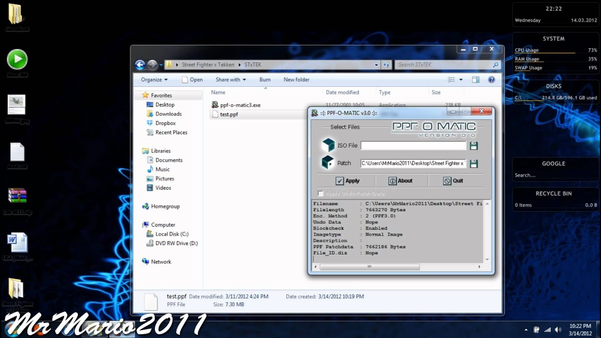Select Homegroup in navigation pane
Screen dimensions: 601x338
[165, 206]
